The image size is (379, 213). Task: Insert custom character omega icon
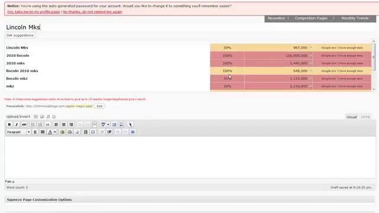[x=93, y=132]
